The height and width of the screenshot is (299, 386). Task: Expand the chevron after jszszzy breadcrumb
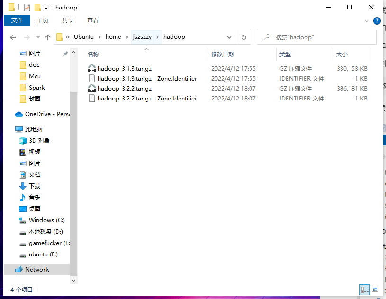[x=157, y=37]
